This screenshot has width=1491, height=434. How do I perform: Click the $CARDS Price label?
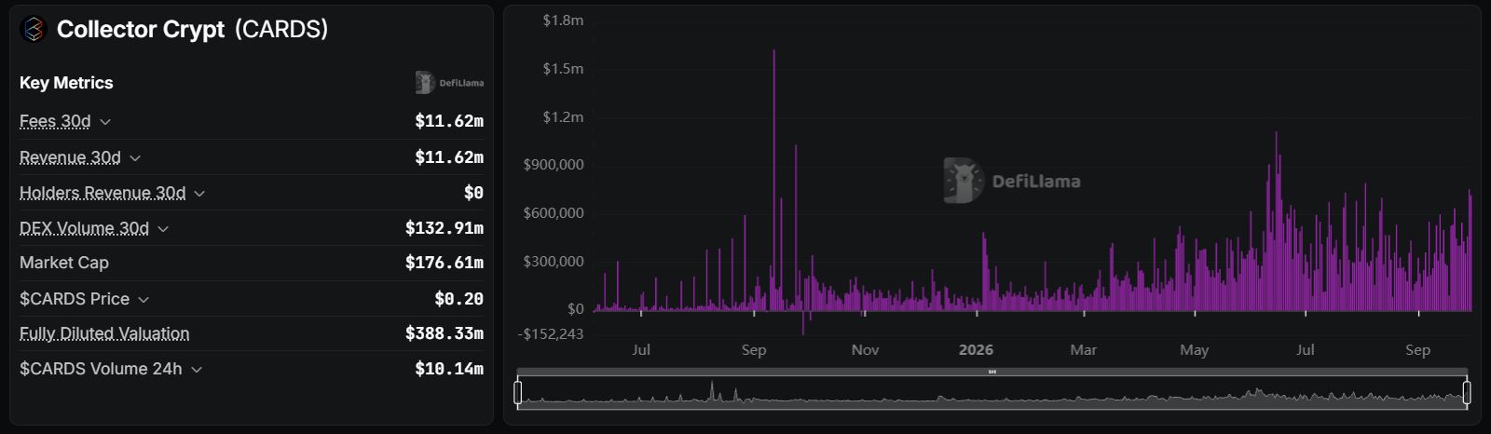point(75,299)
